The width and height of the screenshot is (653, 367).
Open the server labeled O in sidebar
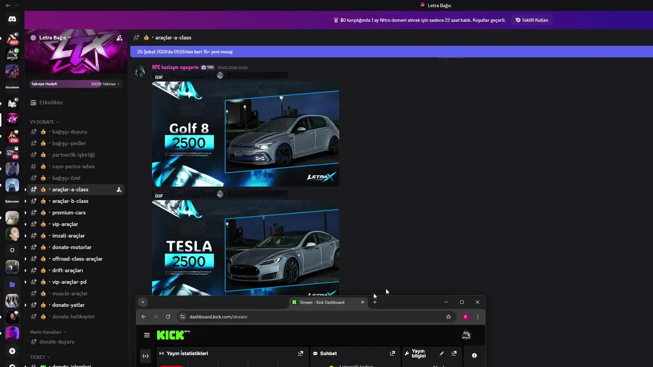12,250
